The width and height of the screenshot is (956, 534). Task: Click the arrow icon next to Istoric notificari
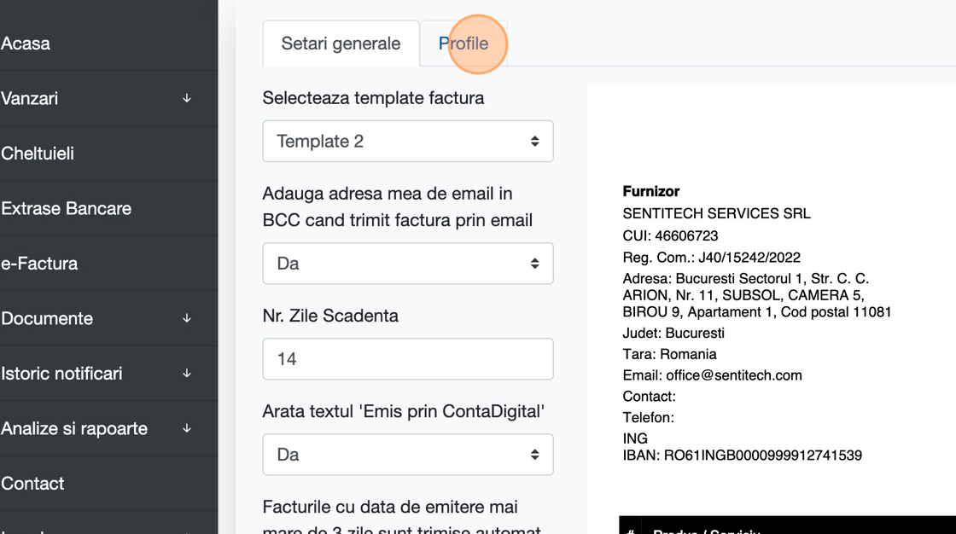(x=187, y=374)
